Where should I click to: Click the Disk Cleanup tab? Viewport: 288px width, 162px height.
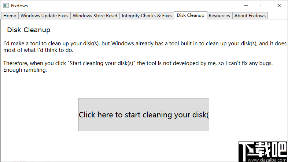[x=191, y=15]
